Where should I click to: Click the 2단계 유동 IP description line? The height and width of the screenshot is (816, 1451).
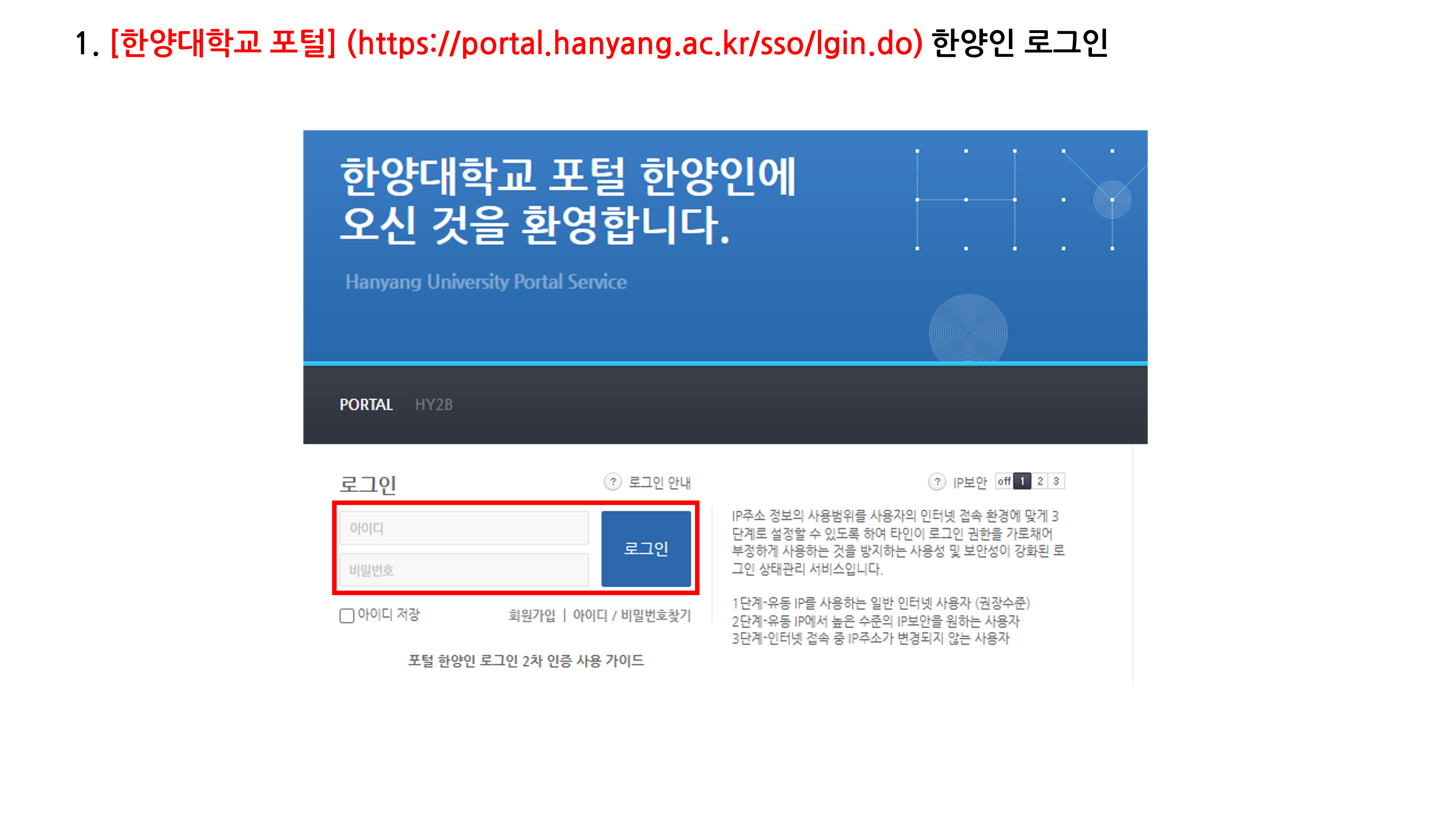click(x=875, y=621)
